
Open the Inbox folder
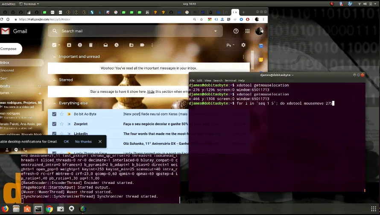click(22, 63)
